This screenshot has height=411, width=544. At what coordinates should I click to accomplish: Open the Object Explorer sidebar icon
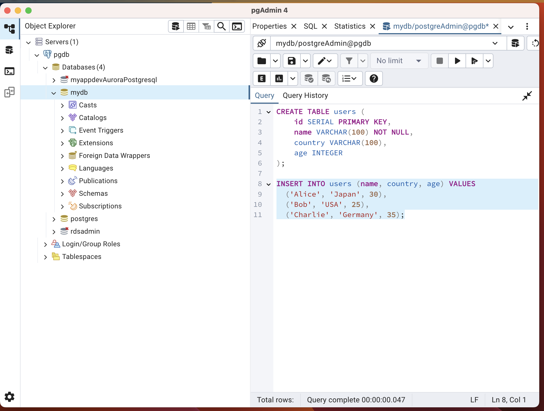point(9,29)
